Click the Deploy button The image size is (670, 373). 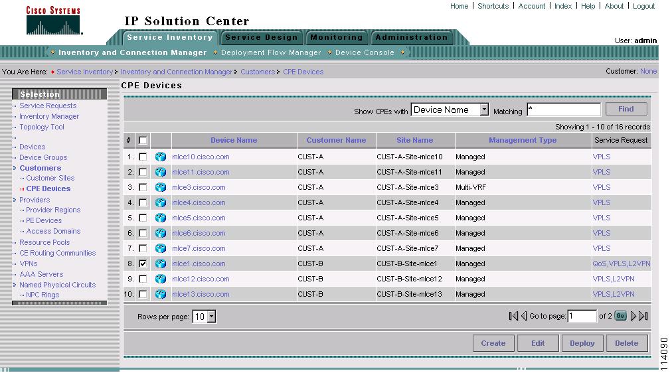click(582, 343)
